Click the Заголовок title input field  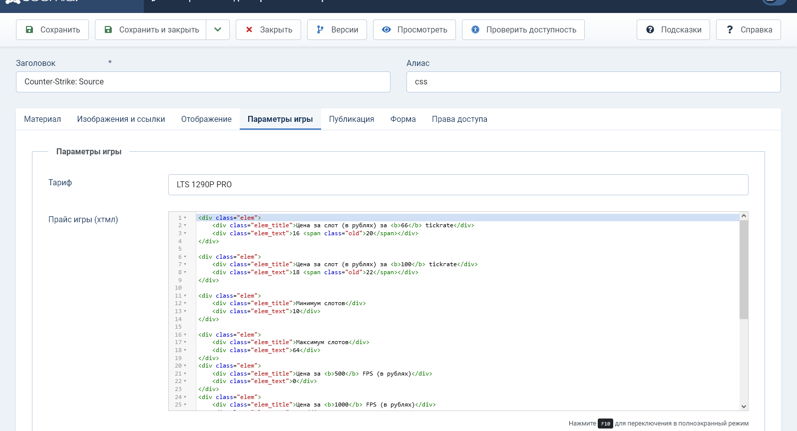[203, 82]
